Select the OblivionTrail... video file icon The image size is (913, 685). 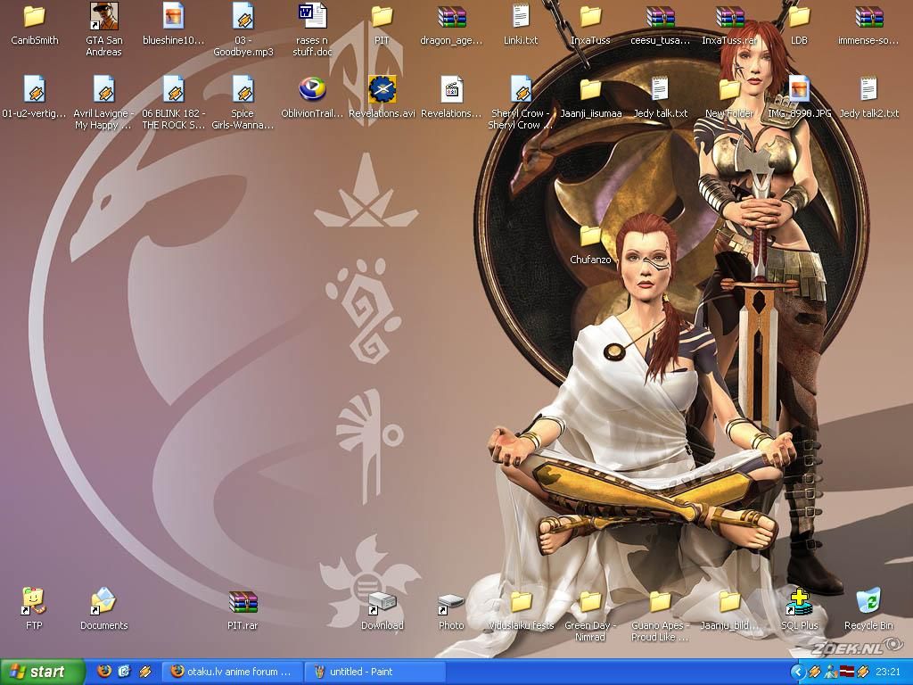[x=312, y=90]
